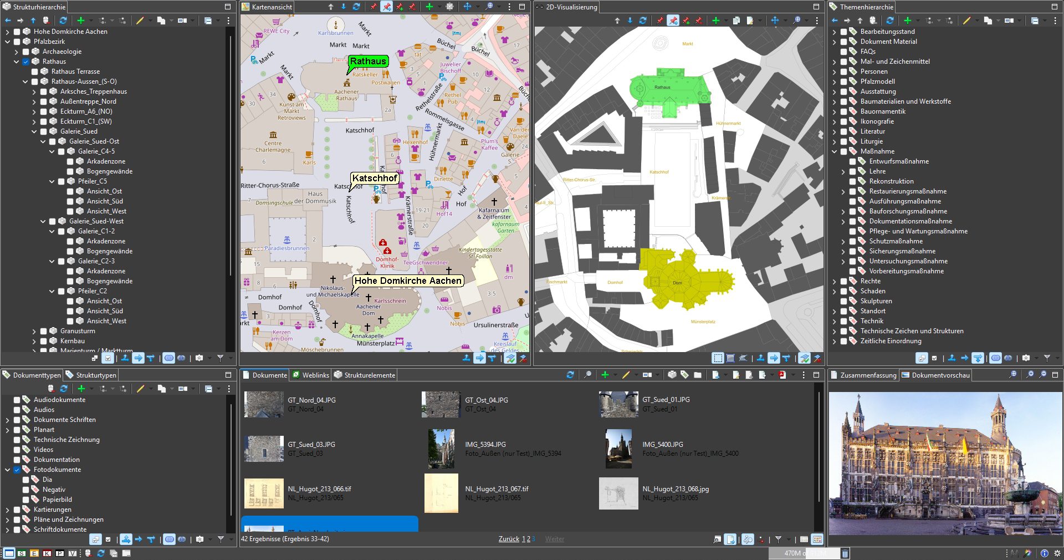Check the Hohe Domkirche Aachen checkbox
The width and height of the screenshot is (1064, 560).
pyautogui.click(x=17, y=32)
